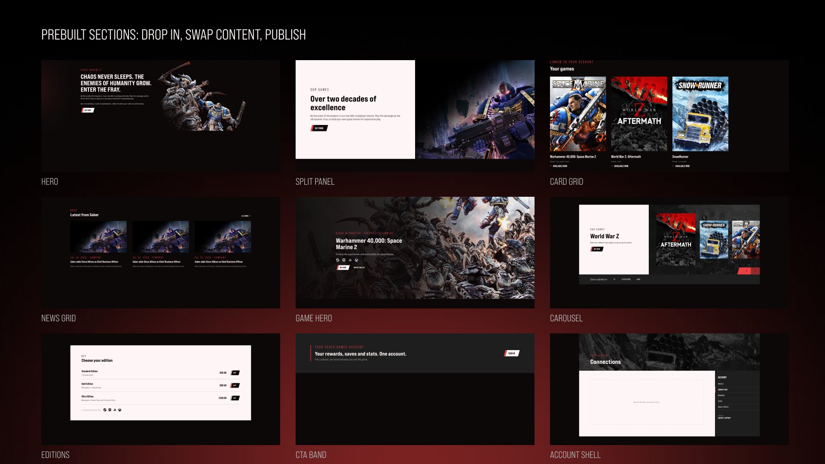This screenshot has height=464, width=825.
Task: Click the 'Warhammer 40,000: Space Marine 2' game hero title
Action: 369,244
